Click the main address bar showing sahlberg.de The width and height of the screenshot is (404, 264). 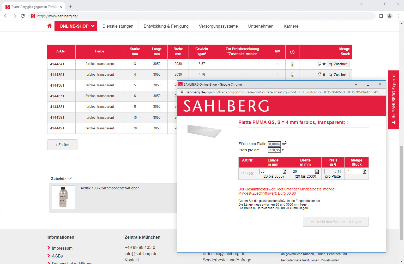(x=202, y=16)
